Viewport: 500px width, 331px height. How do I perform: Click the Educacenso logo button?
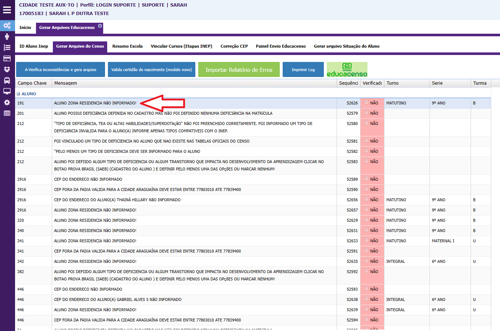coord(347,70)
